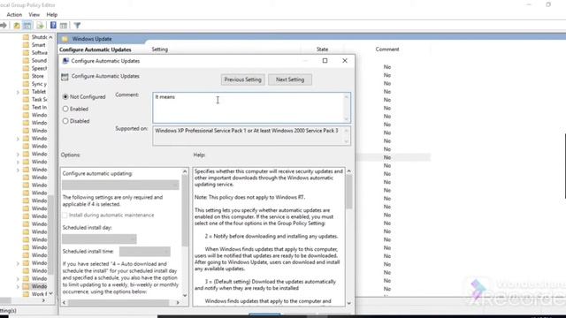
Task: Click the Previous Setting button
Action: coord(243,79)
